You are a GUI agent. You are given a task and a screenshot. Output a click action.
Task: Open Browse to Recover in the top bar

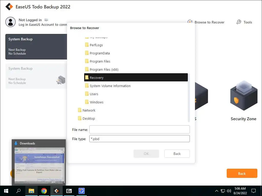click(209, 22)
